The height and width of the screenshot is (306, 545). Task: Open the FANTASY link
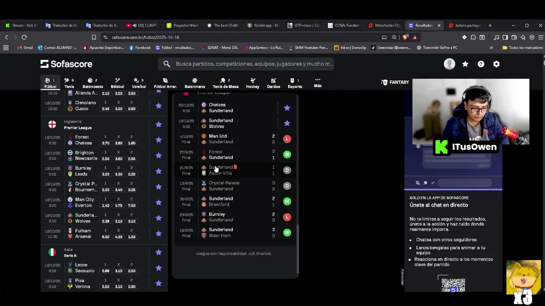pos(395,82)
